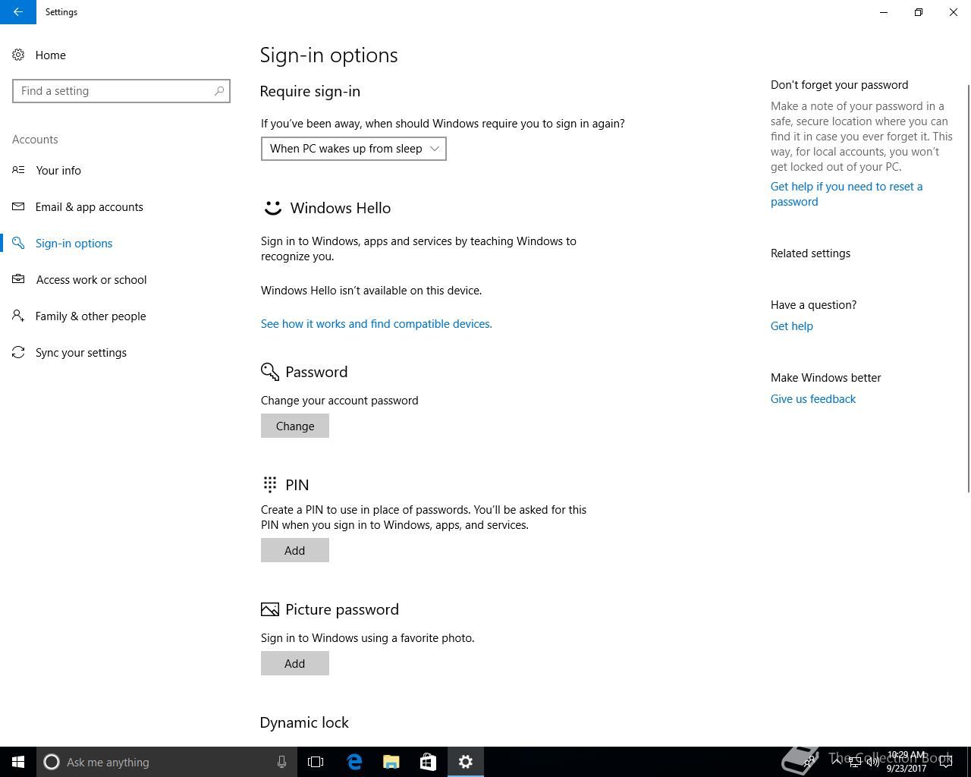Open Sync your settings
The height and width of the screenshot is (777, 971).
81,352
